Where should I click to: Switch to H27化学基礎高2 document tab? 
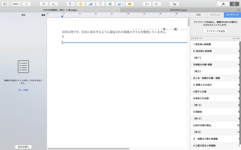pos(60,10)
